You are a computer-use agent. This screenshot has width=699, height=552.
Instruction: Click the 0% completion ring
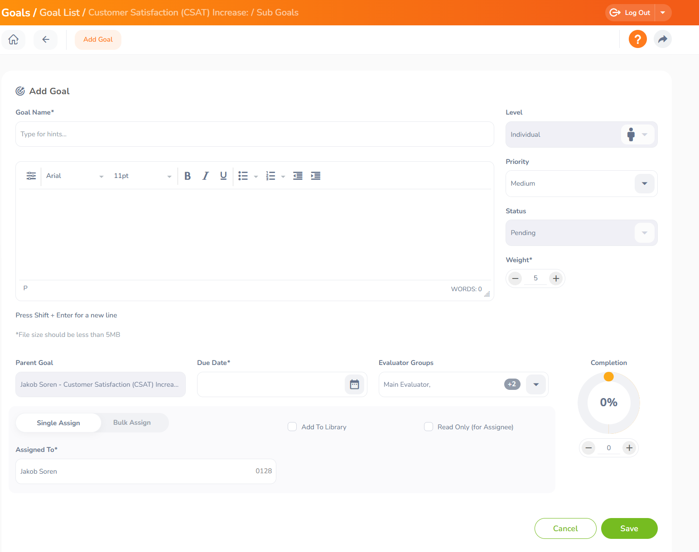[x=609, y=403]
